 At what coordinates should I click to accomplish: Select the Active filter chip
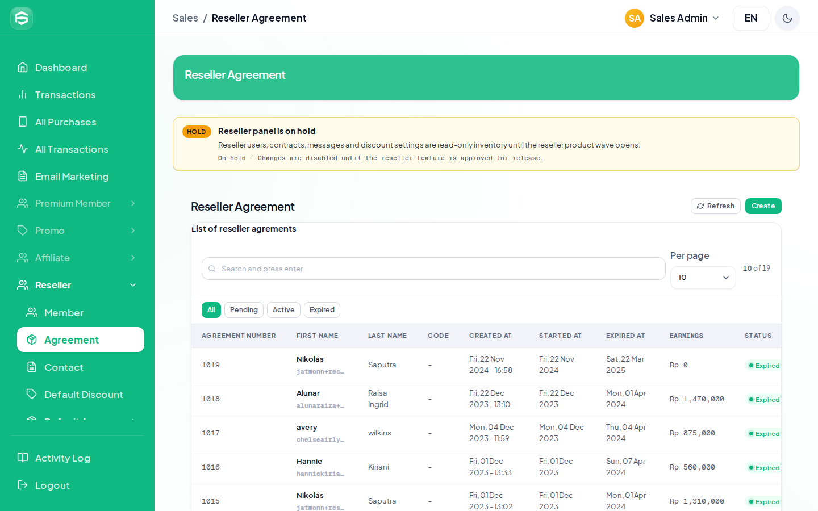(x=283, y=310)
